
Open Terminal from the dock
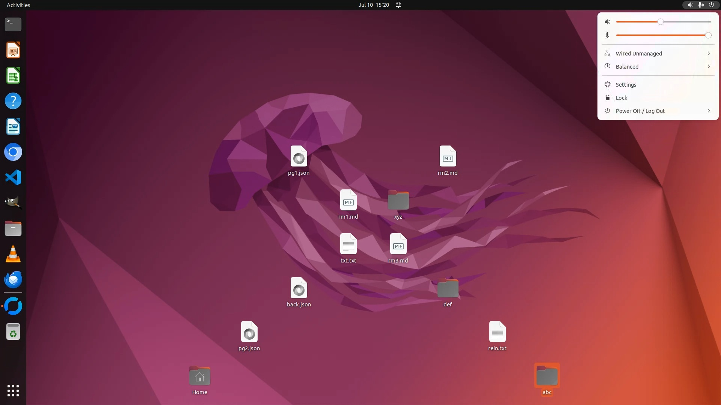pyautogui.click(x=13, y=24)
